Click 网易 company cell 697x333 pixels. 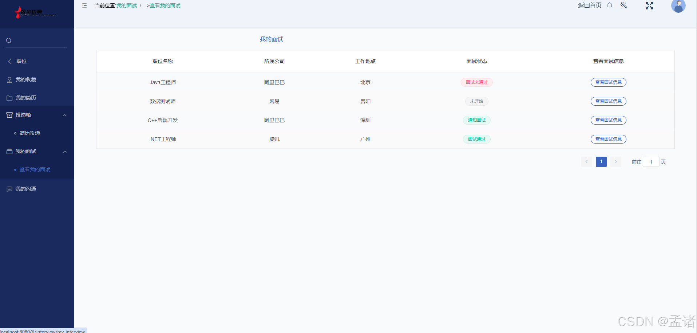click(274, 101)
